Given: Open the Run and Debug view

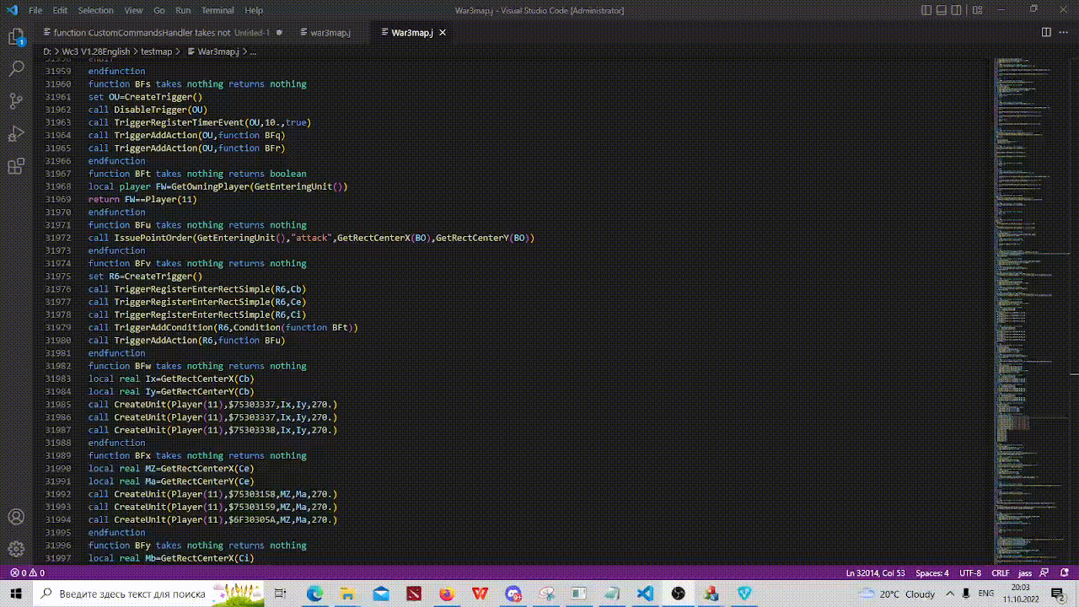Looking at the screenshot, I should click(16, 134).
